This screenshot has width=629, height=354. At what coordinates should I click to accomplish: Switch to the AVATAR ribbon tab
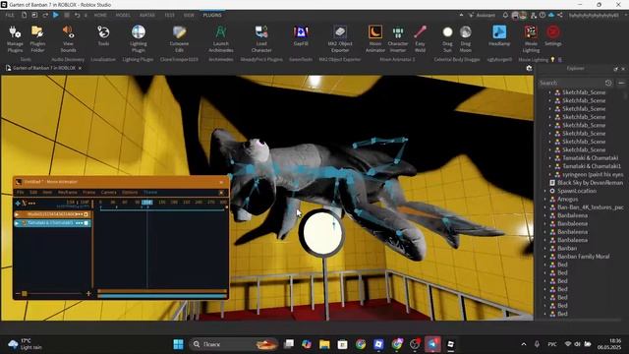click(x=147, y=15)
